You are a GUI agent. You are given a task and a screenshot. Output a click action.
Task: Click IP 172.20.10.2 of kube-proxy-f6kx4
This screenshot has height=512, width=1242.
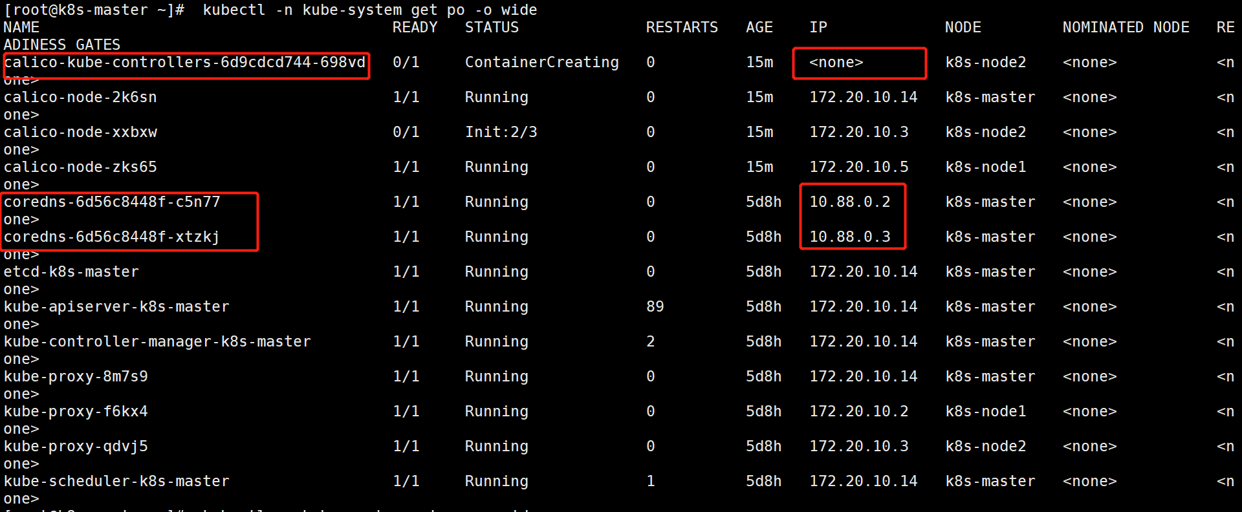tap(859, 411)
